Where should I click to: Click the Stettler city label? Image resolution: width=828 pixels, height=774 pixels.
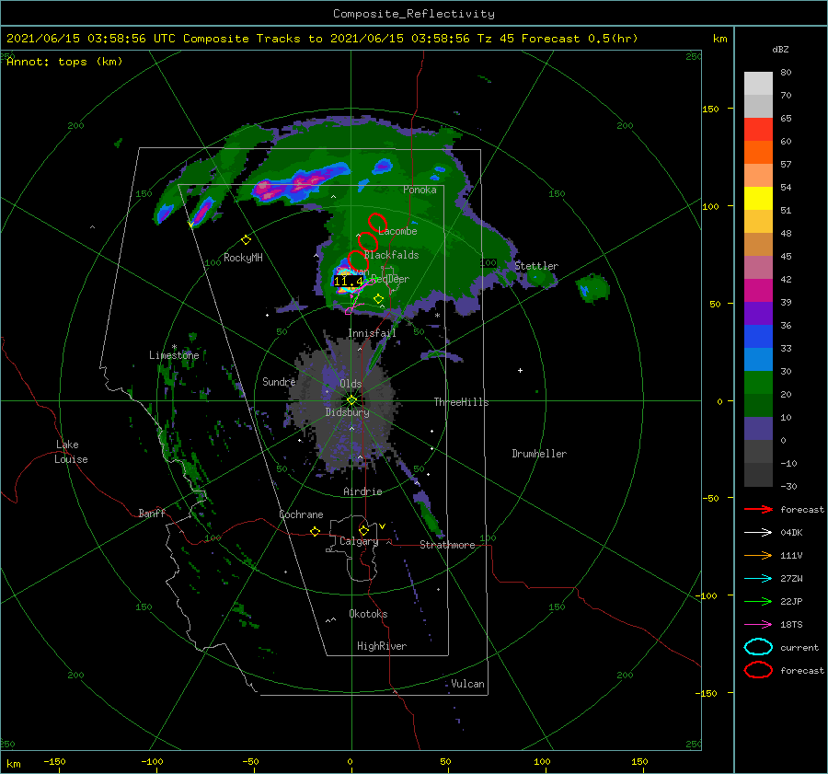point(536,266)
